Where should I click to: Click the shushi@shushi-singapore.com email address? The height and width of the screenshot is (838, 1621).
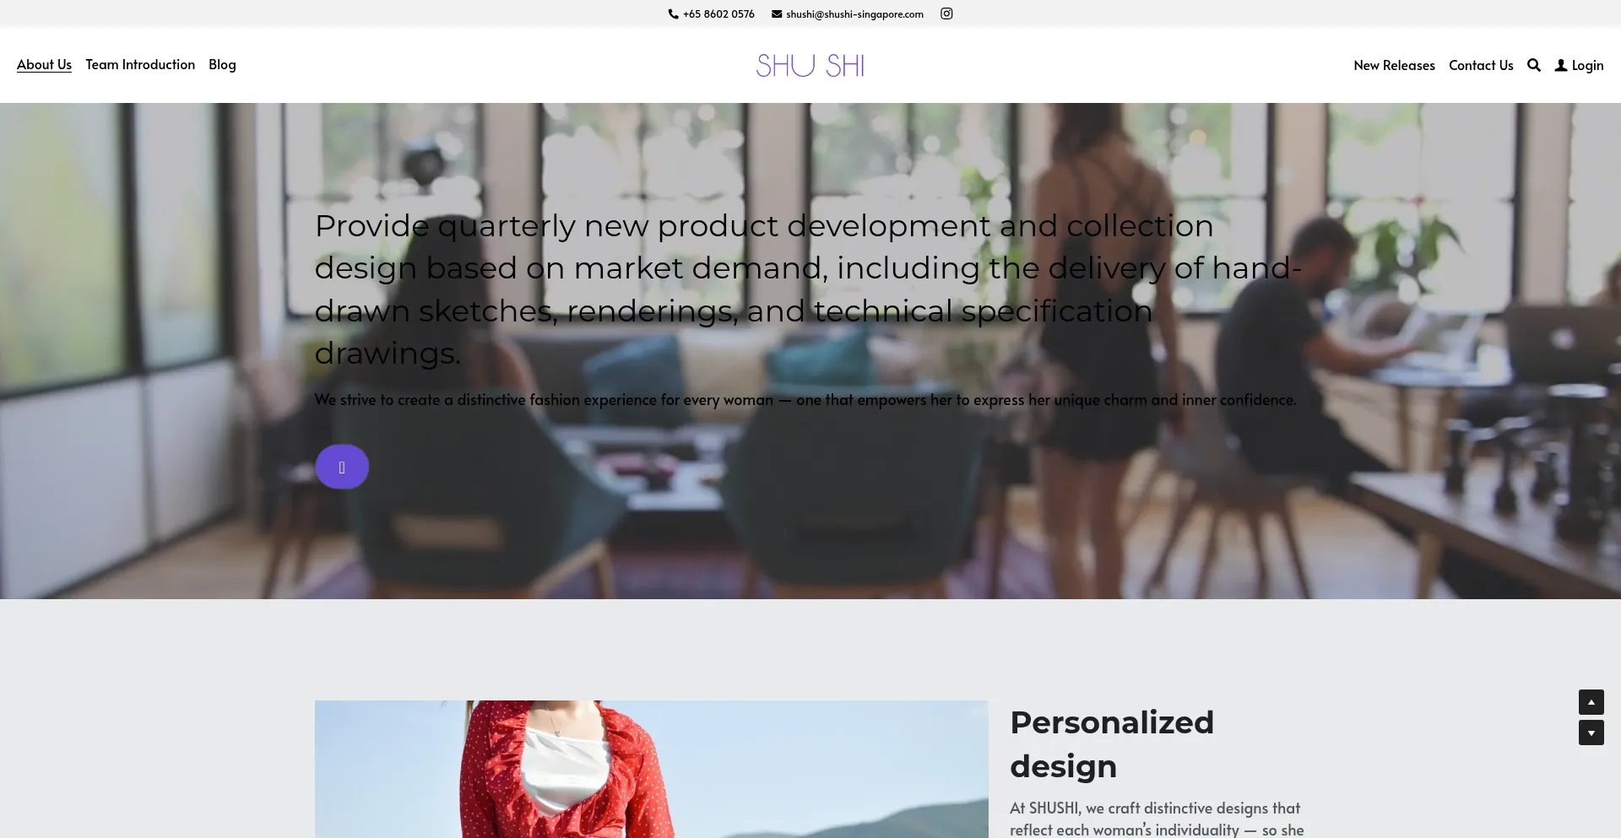(x=854, y=14)
